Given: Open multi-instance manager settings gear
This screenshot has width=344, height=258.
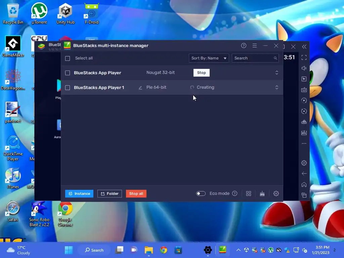Looking at the screenshot, I should point(276,193).
